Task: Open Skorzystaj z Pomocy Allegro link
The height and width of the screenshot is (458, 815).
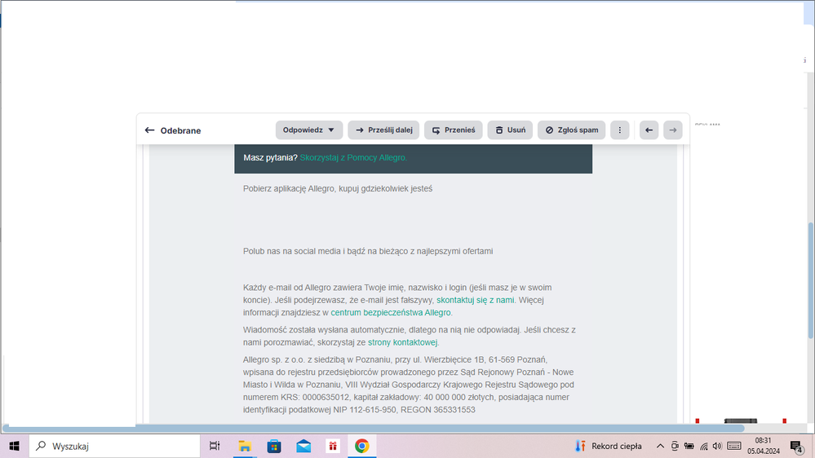Action: pos(353,157)
